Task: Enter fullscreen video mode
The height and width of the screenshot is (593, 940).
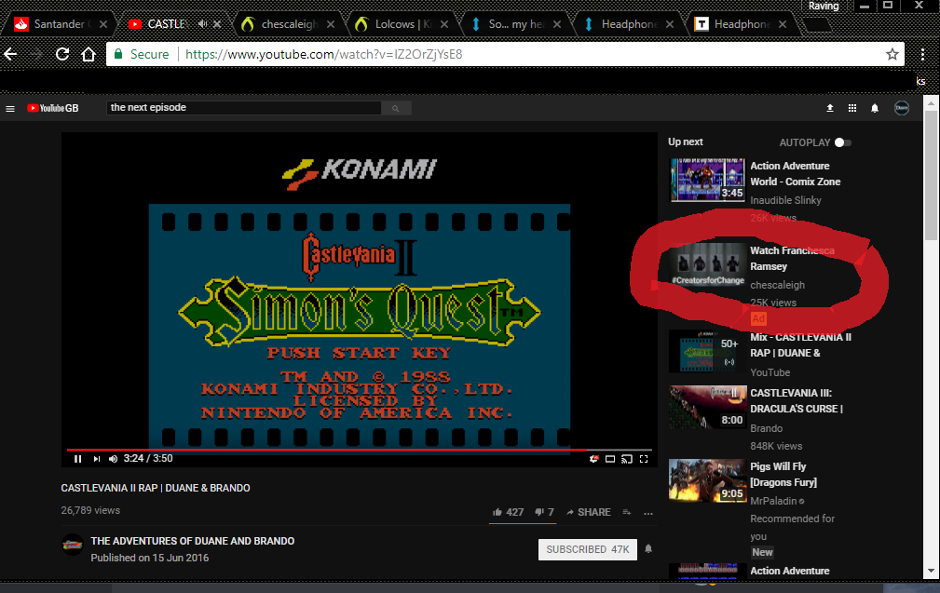Action: tap(644, 459)
